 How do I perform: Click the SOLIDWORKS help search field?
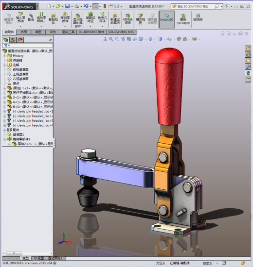click(195, 6)
